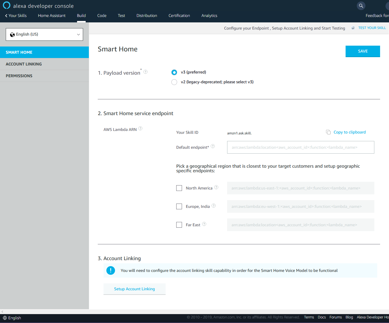The height and width of the screenshot is (323, 389).
Task: Open help icon next to Payload version
Action: pos(145,72)
